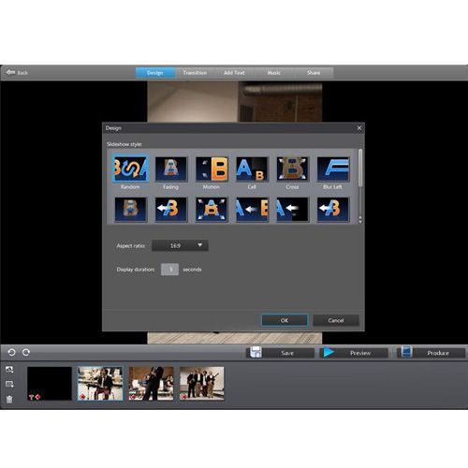Choose the Fading slideshow style
The width and height of the screenshot is (468, 468).
click(x=170, y=168)
